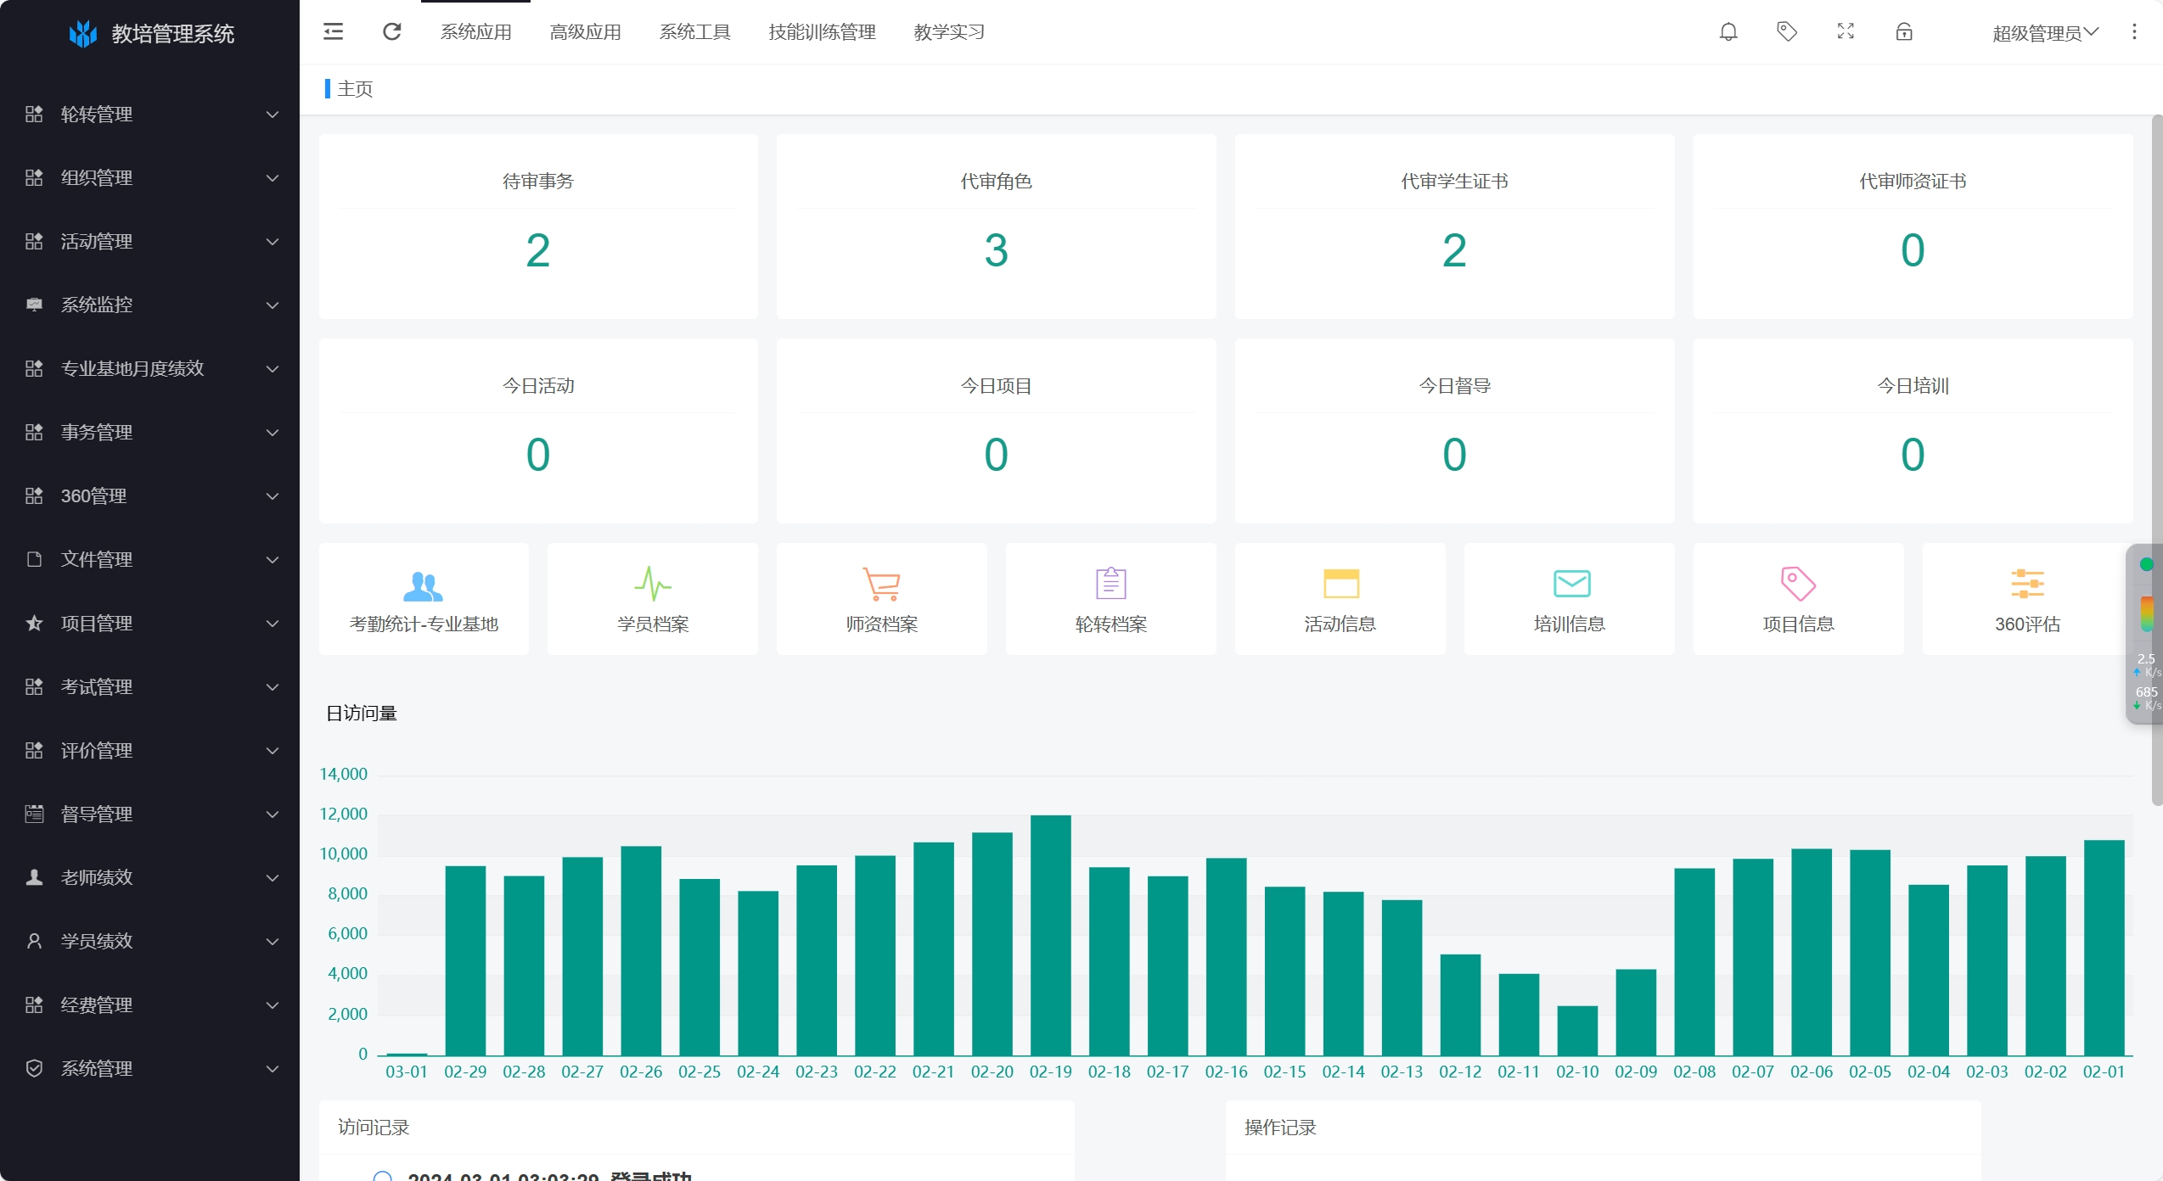This screenshot has height=1181, width=2163.
Task: Click the 文件管理 file icon in sidebar
Action: 34,559
